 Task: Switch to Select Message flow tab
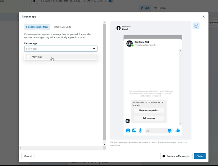tap(37, 27)
